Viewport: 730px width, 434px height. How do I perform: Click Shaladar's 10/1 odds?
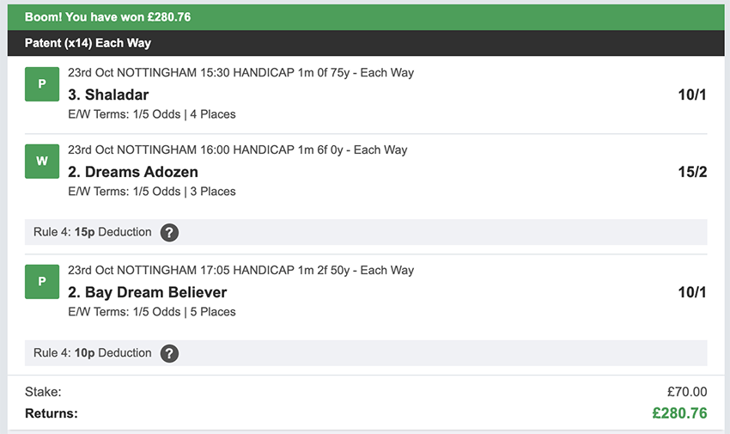[691, 95]
